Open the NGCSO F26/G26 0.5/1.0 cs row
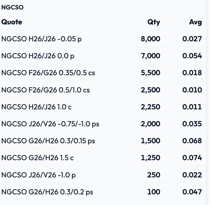 (x=103, y=90)
